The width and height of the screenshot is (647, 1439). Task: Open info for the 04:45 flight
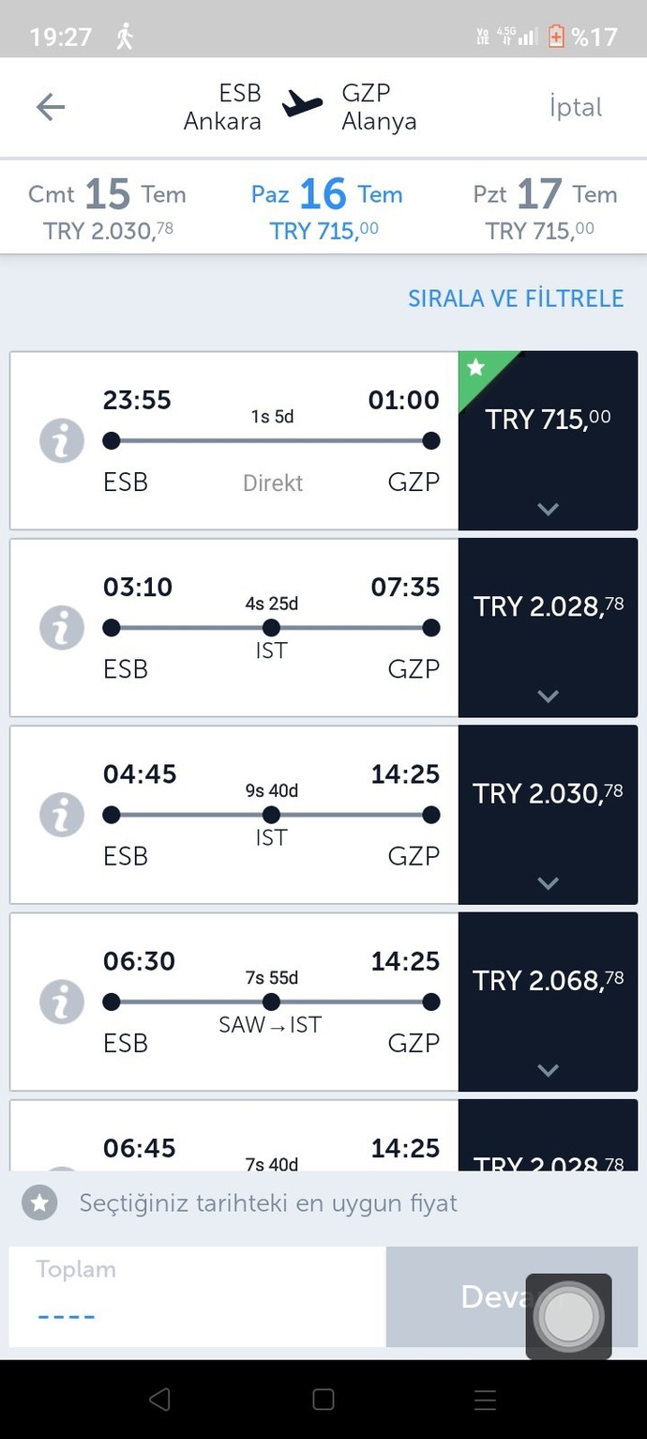62,815
